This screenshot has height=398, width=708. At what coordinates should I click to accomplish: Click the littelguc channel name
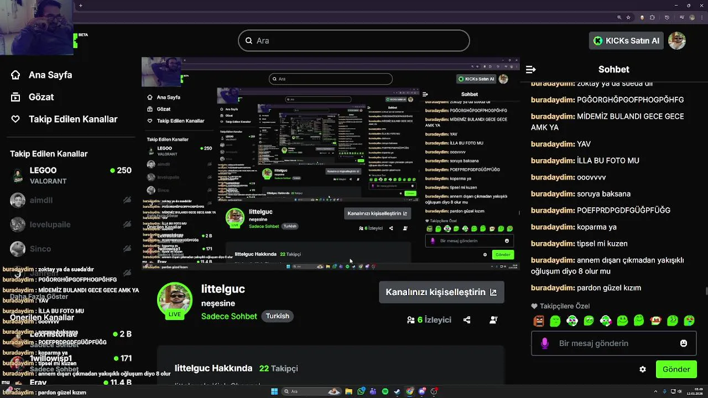point(223,289)
